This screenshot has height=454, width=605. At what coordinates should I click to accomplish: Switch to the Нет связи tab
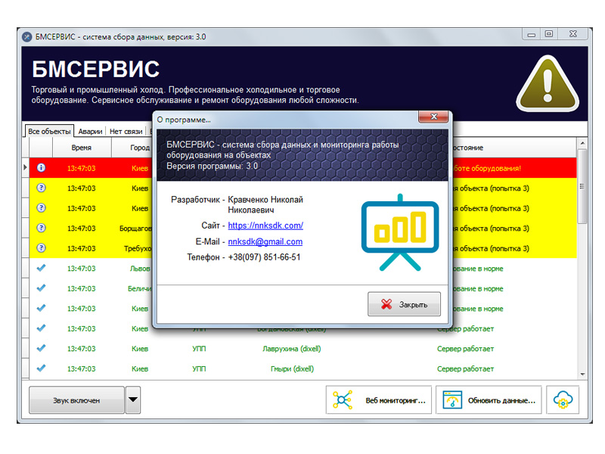[126, 131]
